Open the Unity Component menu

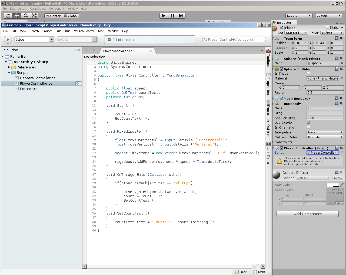coord(57,9)
